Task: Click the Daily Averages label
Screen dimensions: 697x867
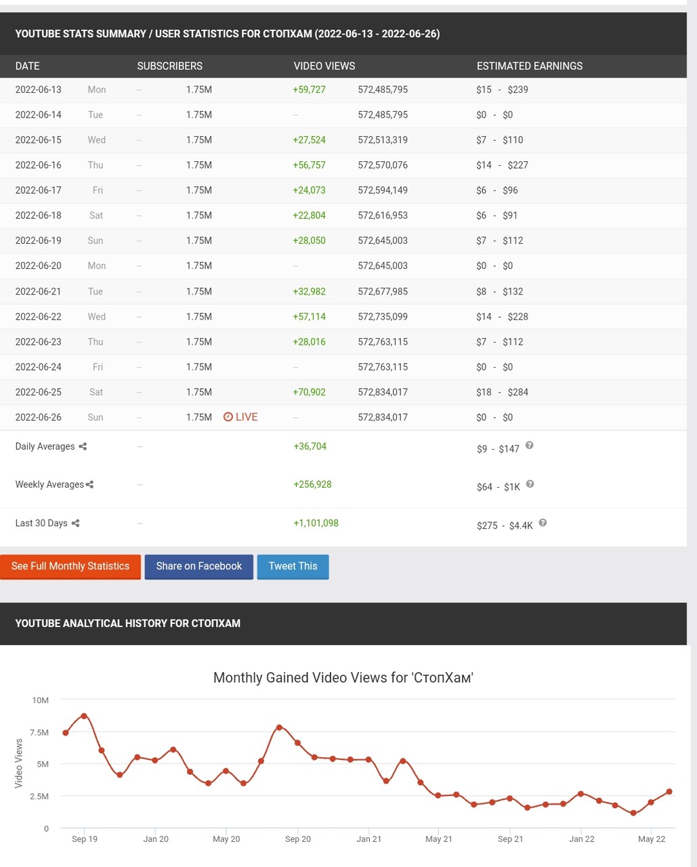Action: click(45, 446)
